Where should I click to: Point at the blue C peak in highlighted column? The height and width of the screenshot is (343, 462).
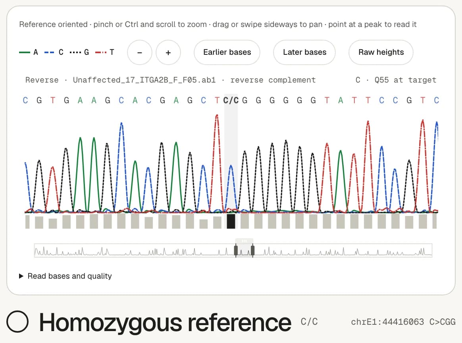[231, 167]
